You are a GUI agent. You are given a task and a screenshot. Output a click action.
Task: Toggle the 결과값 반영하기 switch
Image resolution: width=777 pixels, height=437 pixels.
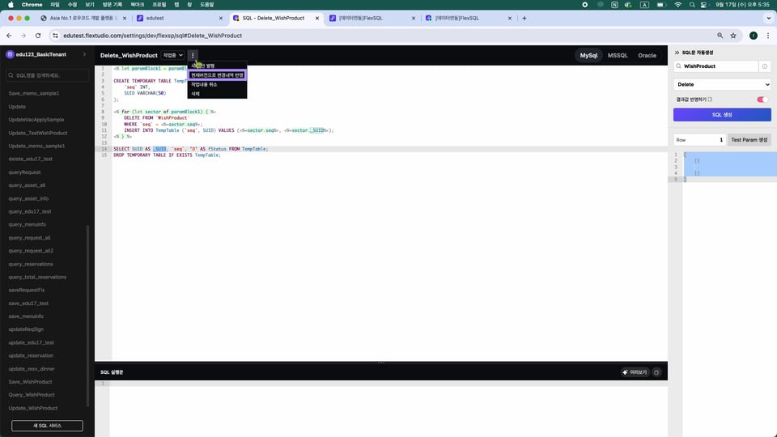(762, 100)
